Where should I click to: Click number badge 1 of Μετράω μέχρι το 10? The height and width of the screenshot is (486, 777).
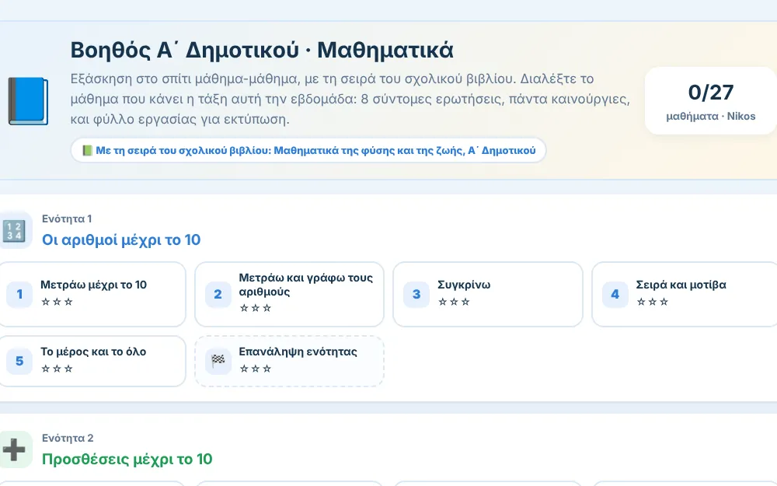click(19, 294)
